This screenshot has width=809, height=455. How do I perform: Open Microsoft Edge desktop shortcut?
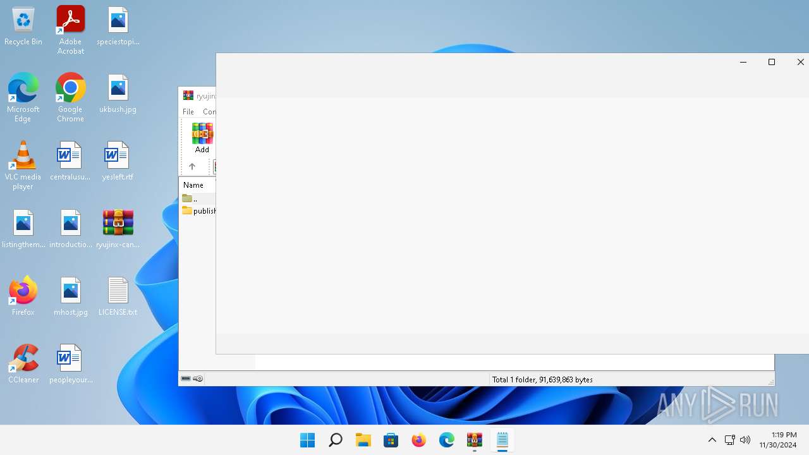(23, 97)
